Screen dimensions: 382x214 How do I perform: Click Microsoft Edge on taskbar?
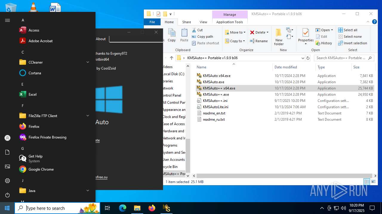(x=123, y=208)
